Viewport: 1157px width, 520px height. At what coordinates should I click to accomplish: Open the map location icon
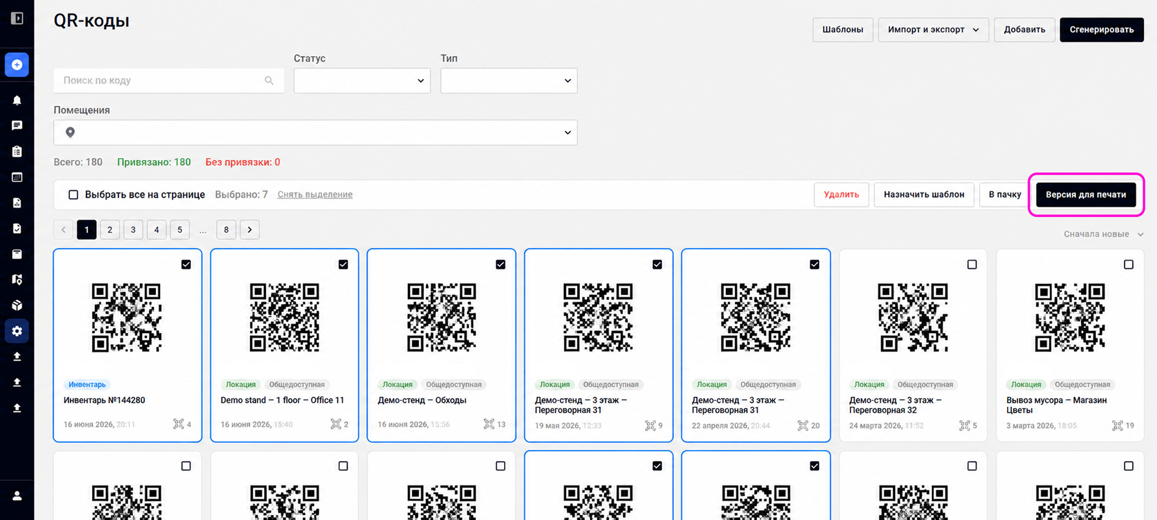point(17,280)
